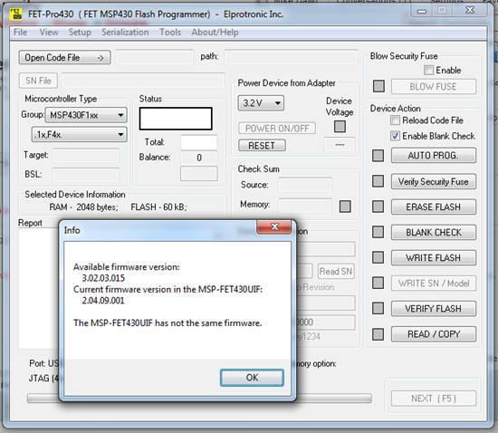Open the 3.2 V power voltage dropdown
This screenshot has height=433, width=498.
(x=261, y=103)
